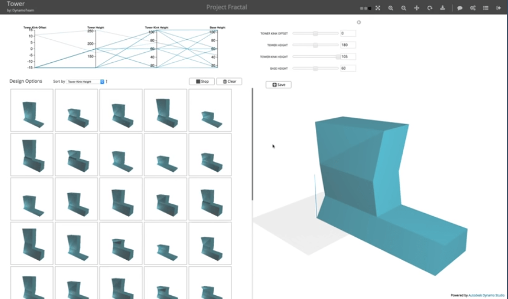The height and width of the screenshot is (299, 508).
Task: Click the sign-out arrow icon
Action: [x=499, y=8]
